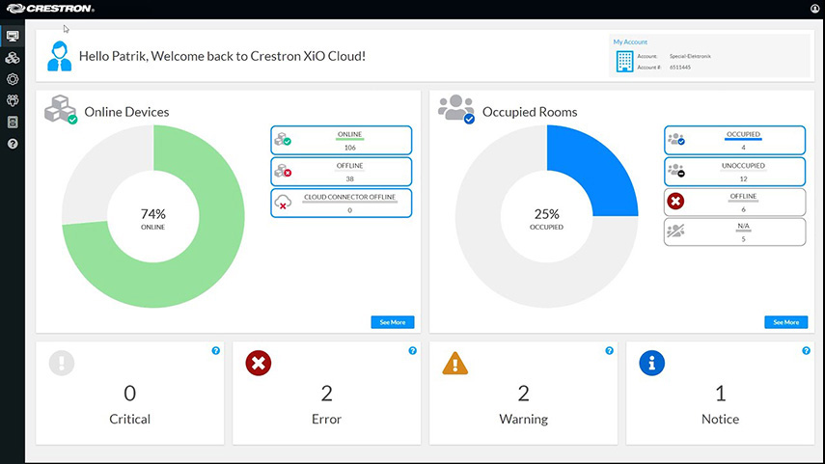Screen dimensions: 825x464
Task: Click the 74% ONLINE chart center label
Action: point(153,219)
